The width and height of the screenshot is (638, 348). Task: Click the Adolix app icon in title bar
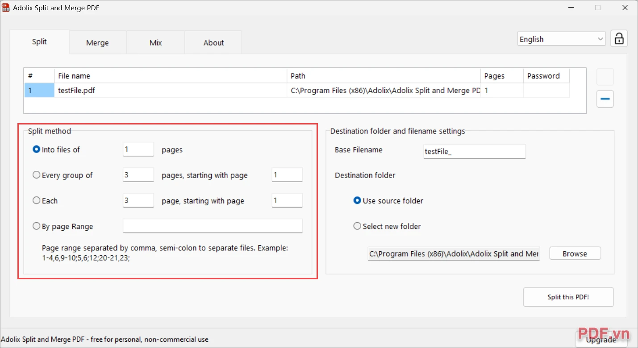[x=6, y=8]
